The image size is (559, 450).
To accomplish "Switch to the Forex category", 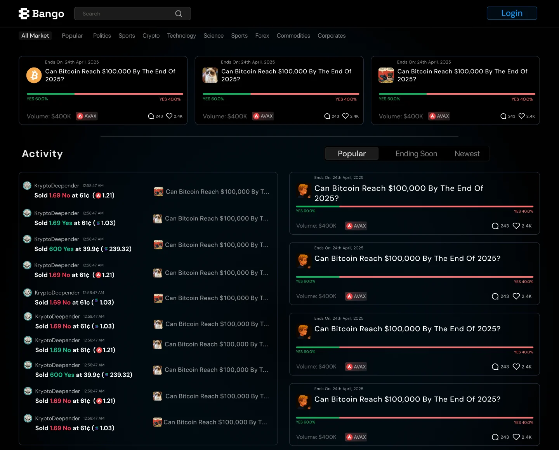I will pyautogui.click(x=262, y=36).
